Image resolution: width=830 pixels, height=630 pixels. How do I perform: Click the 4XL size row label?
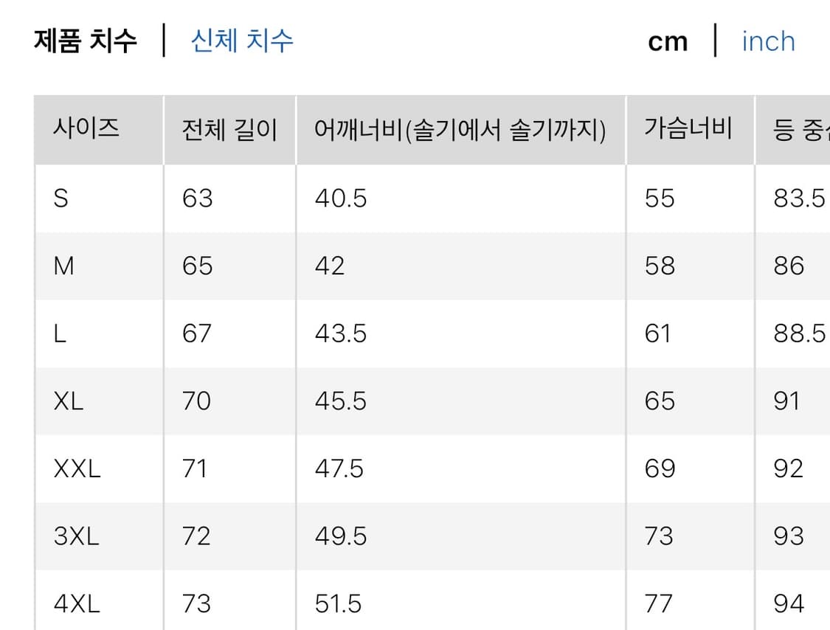pyautogui.click(x=76, y=604)
